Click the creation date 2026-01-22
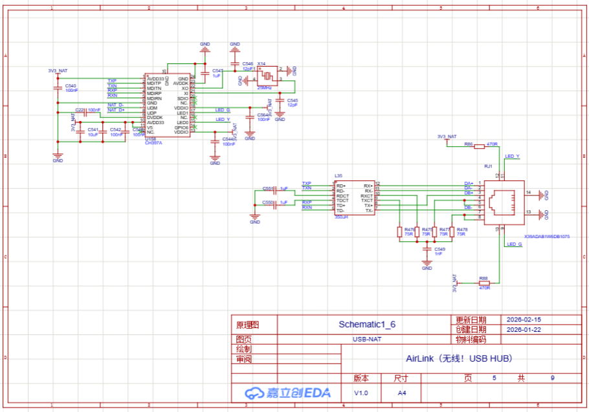 click(524, 329)
